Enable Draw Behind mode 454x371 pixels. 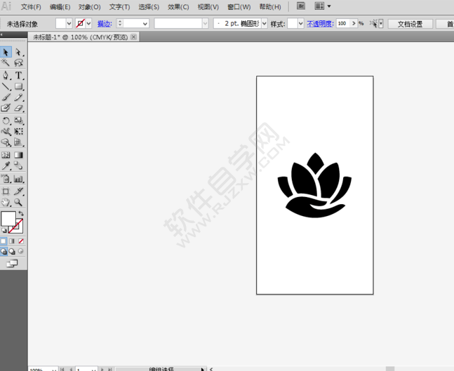pos(12,252)
